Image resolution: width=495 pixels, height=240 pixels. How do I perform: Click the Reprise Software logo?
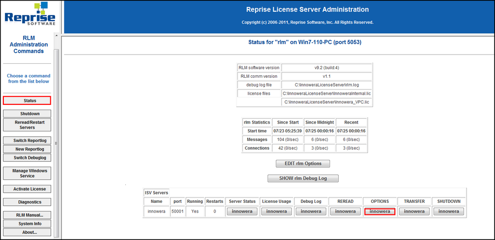click(30, 14)
